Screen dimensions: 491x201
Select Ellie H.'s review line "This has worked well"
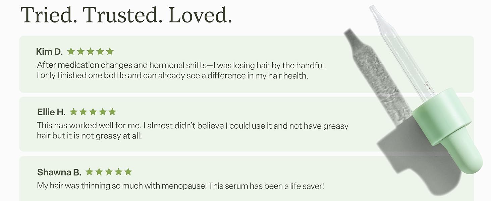tap(193, 126)
